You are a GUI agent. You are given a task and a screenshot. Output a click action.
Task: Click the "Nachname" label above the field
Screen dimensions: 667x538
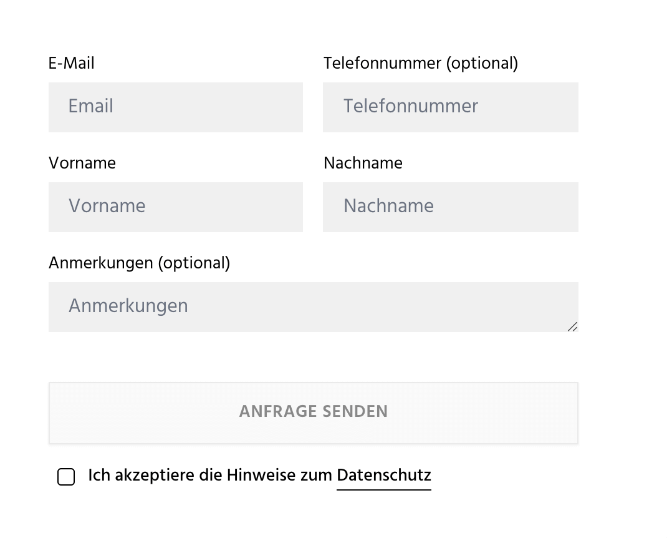point(363,163)
